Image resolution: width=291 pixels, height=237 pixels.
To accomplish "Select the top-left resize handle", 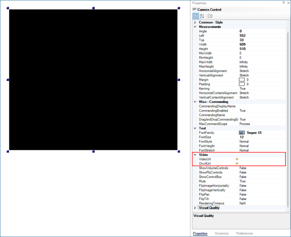I will 8,8.
